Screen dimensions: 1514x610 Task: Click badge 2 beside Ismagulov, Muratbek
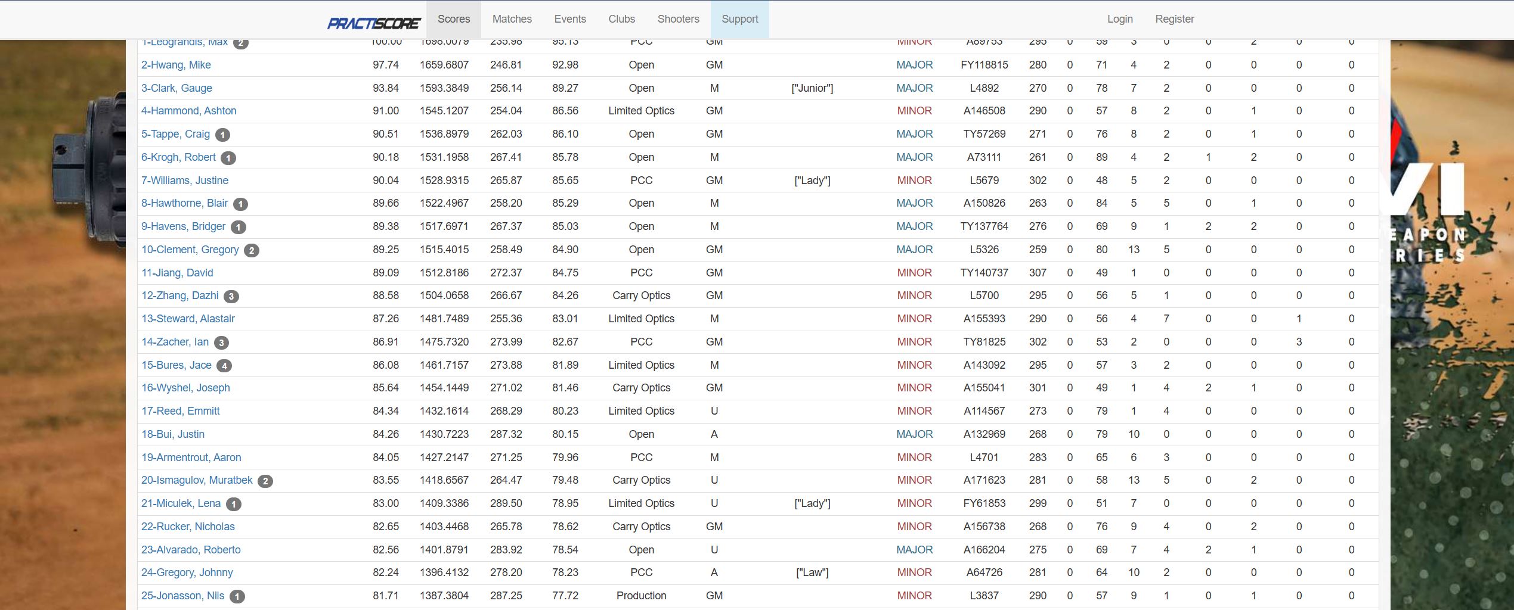click(265, 481)
